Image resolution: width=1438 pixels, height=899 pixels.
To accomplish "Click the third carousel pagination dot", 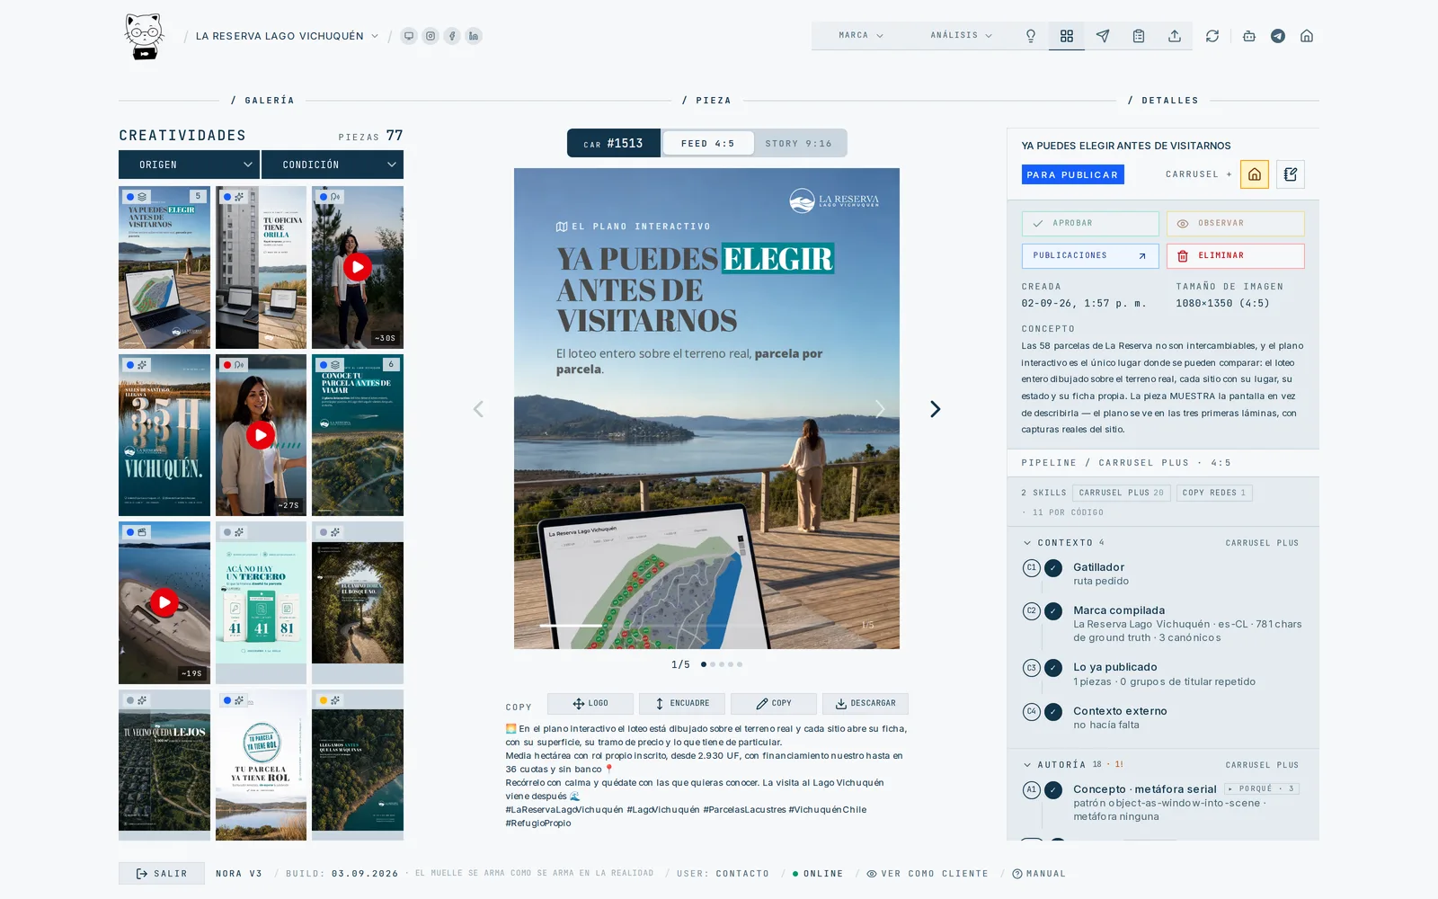I will [722, 664].
